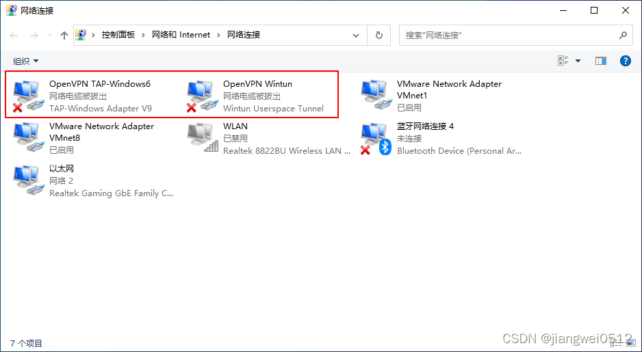Refresh the network connections list
642x352 pixels.
coord(379,35)
